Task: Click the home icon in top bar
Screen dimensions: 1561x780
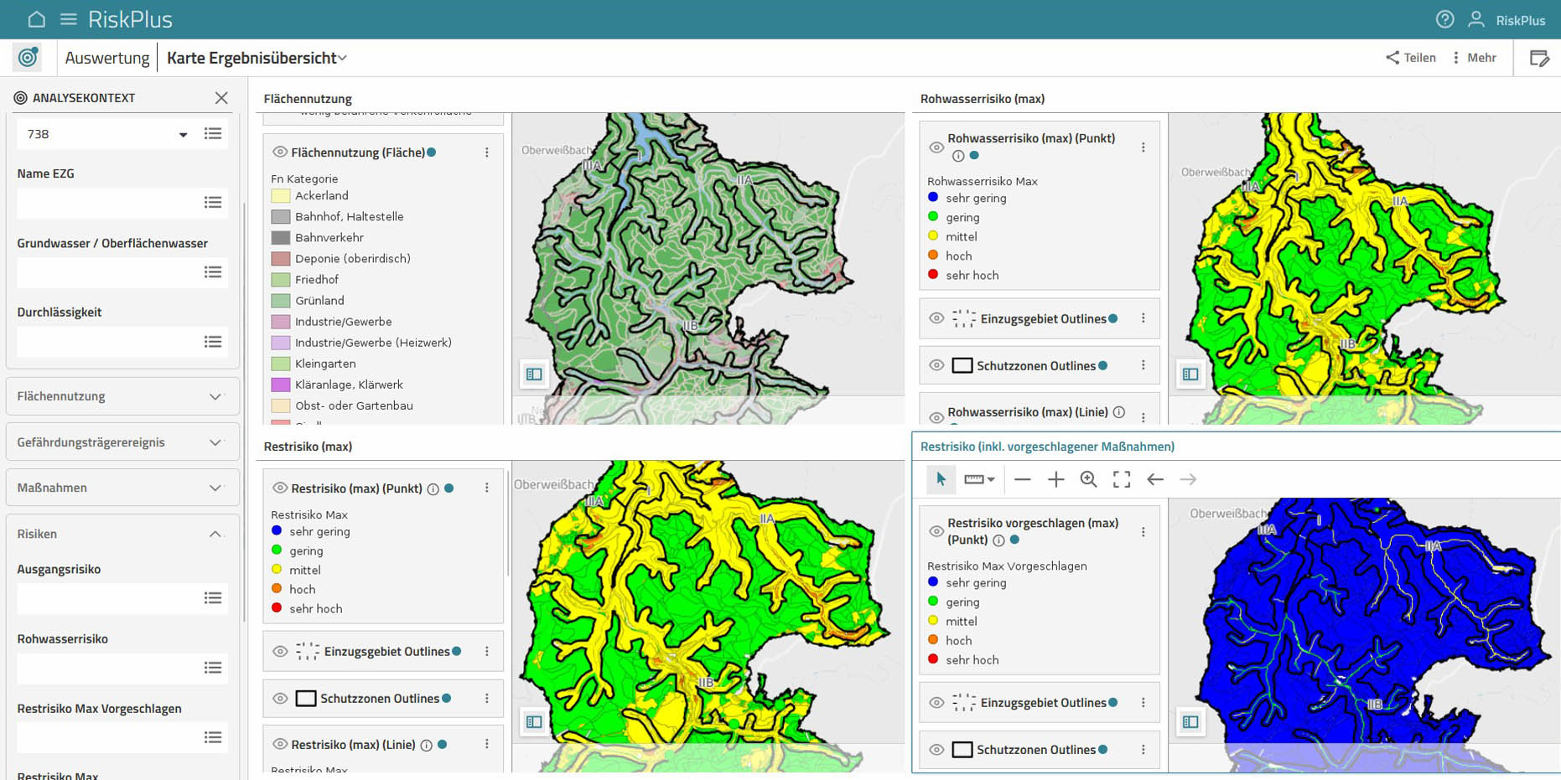Action: 36,19
